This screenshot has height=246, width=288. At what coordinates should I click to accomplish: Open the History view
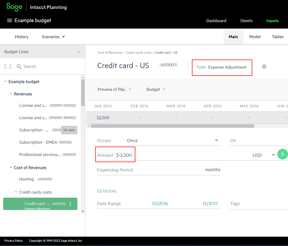pos(22,37)
